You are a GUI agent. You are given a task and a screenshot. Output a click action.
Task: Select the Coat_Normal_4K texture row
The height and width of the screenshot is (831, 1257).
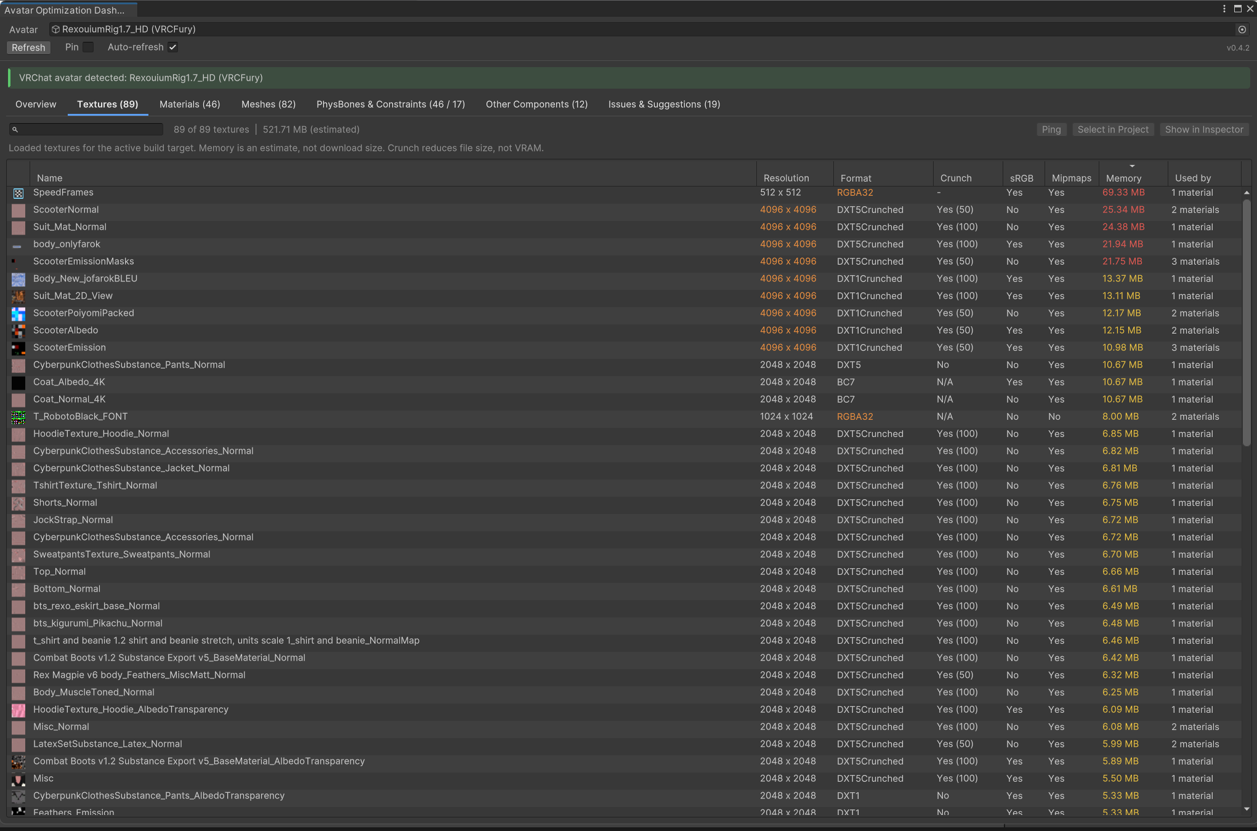tap(624, 399)
